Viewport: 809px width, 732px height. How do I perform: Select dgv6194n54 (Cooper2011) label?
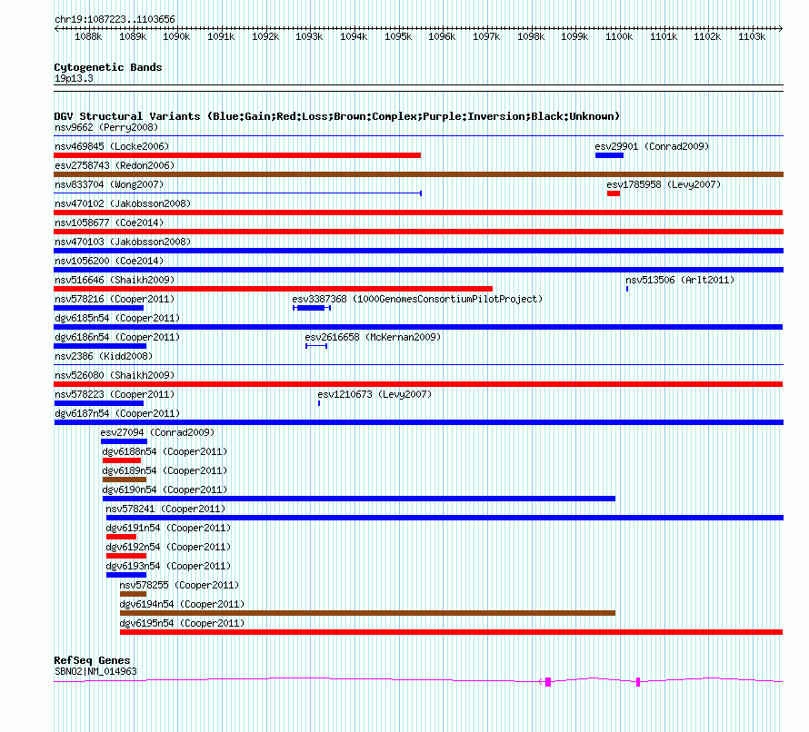182,604
